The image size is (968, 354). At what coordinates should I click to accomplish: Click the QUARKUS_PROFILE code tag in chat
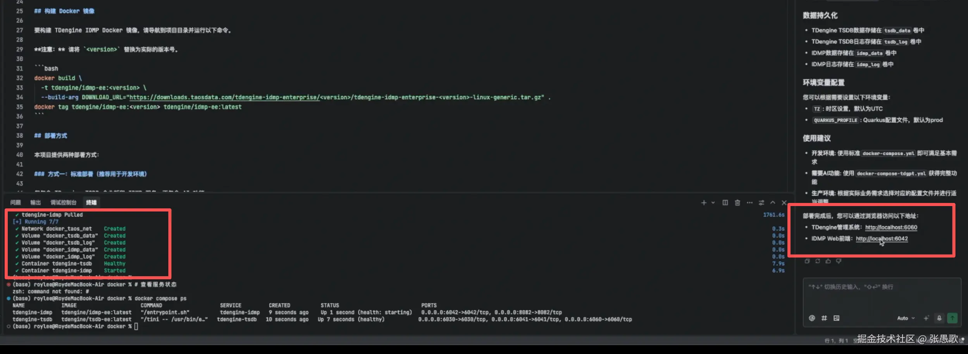(x=835, y=120)
